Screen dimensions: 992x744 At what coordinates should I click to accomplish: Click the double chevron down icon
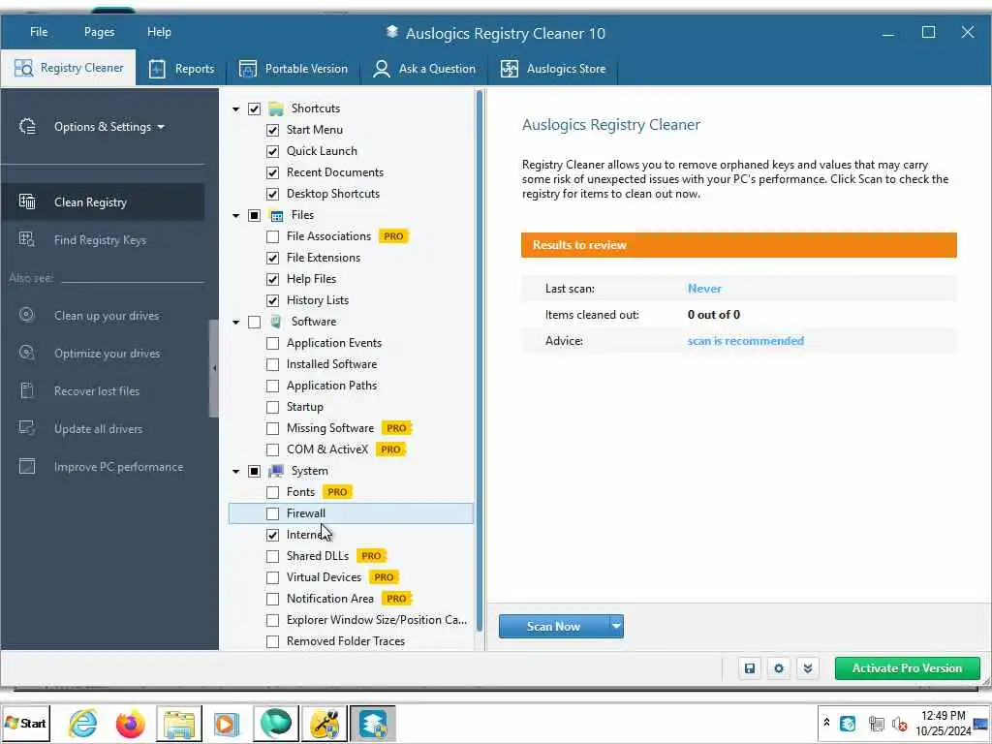808,668
